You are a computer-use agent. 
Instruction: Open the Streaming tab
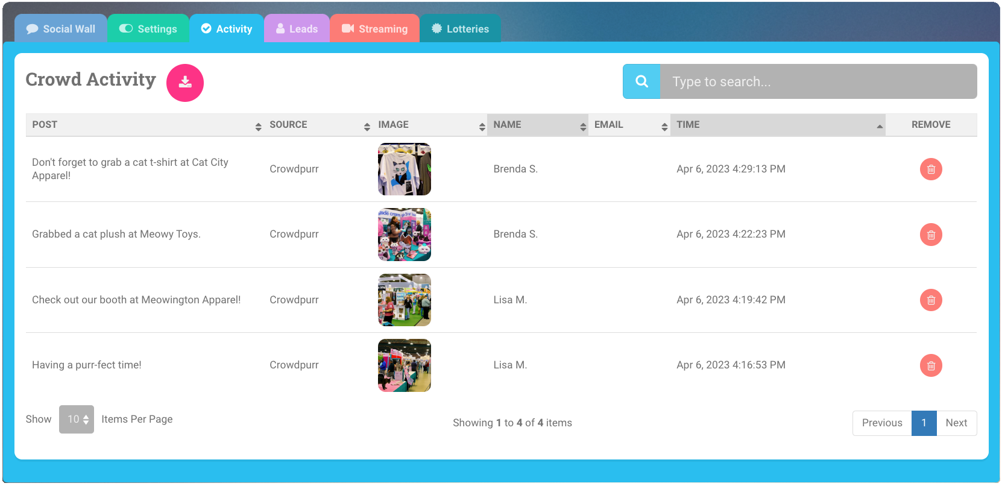[374, 28]
